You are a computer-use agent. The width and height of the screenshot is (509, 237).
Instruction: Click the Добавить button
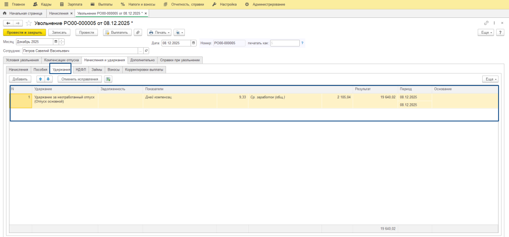pos(20,79)
